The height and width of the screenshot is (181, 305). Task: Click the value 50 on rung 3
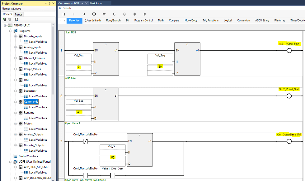pyautogui.click(x=113, y=157)
